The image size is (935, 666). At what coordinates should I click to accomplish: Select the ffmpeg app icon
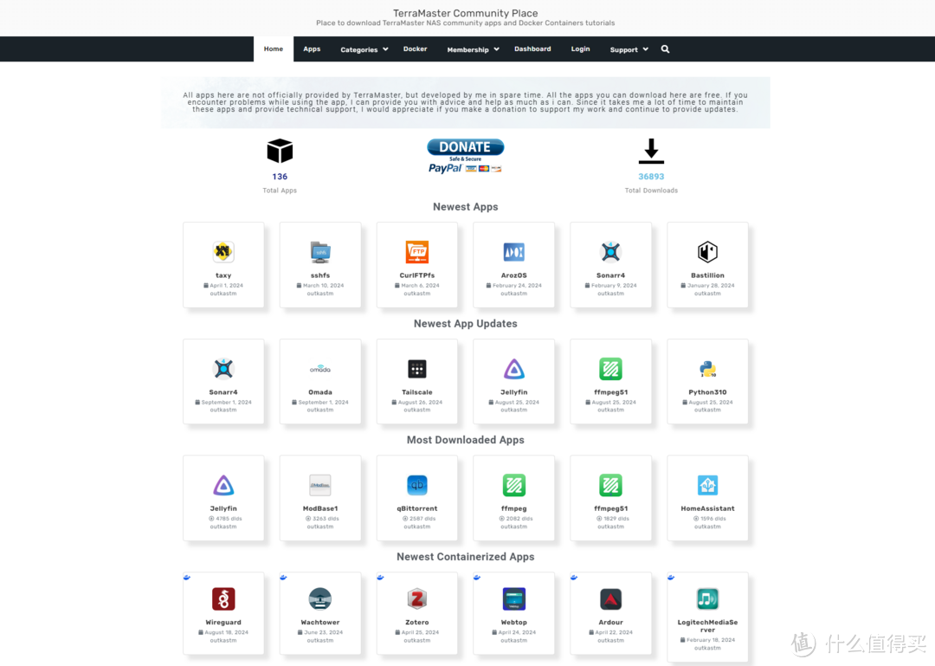(x=514, y=485)
